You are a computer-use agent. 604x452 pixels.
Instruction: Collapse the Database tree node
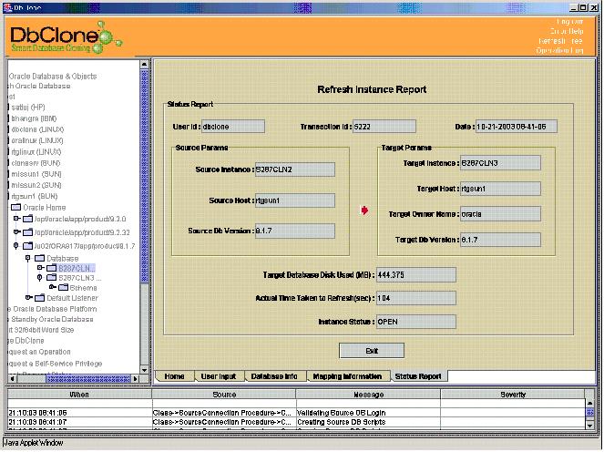pyautogui.click(x=27, y=258)
